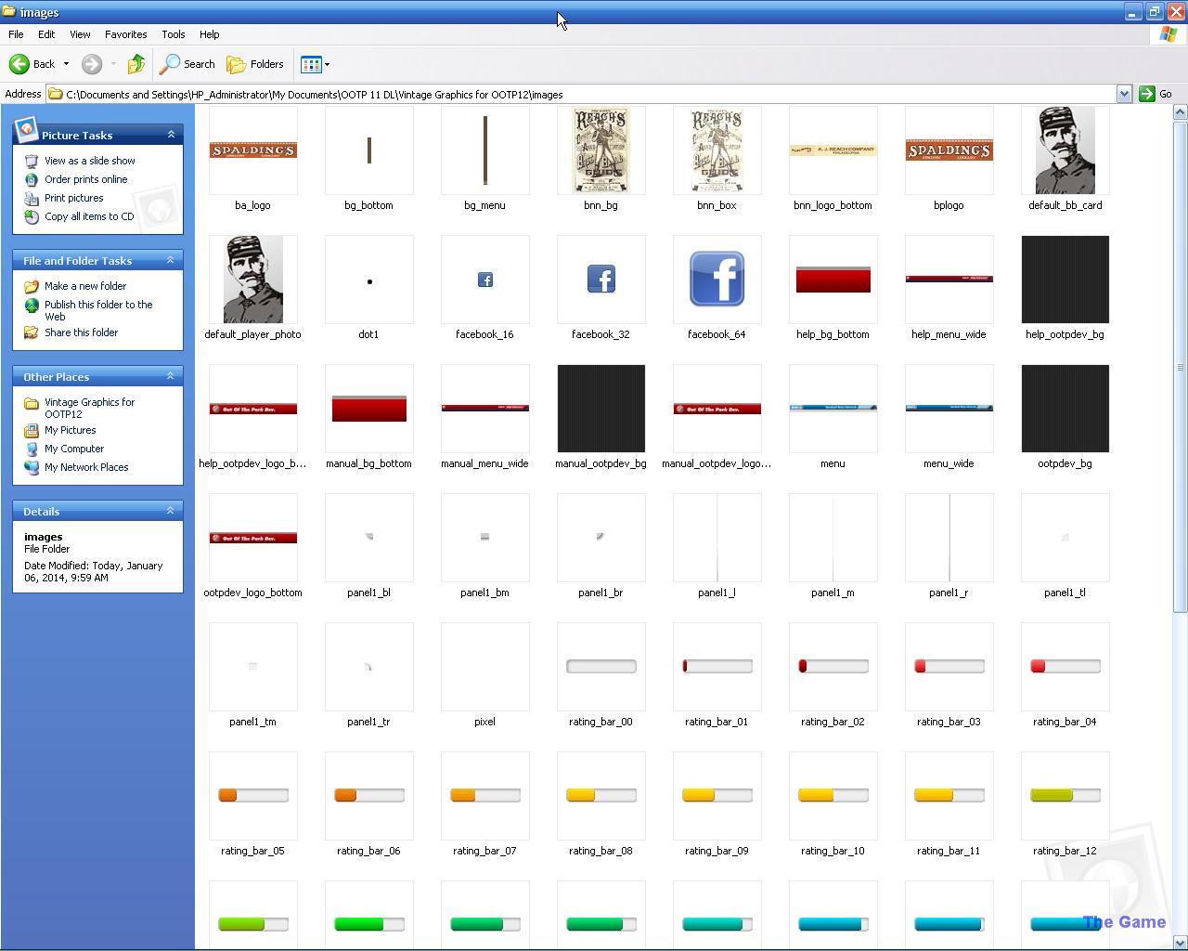Collapse the Picture Tasks panel
Screen dimensions: 1188x951
pos(171,135)
